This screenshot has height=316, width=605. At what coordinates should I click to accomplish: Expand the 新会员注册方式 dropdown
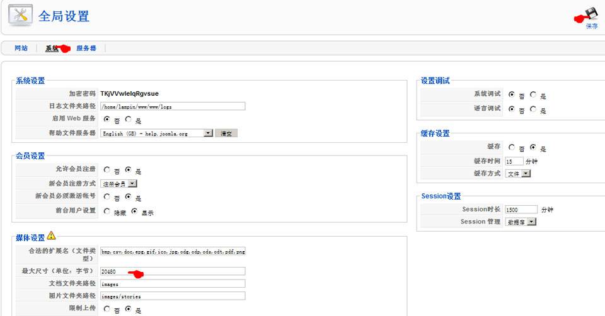tap(132, 184)
